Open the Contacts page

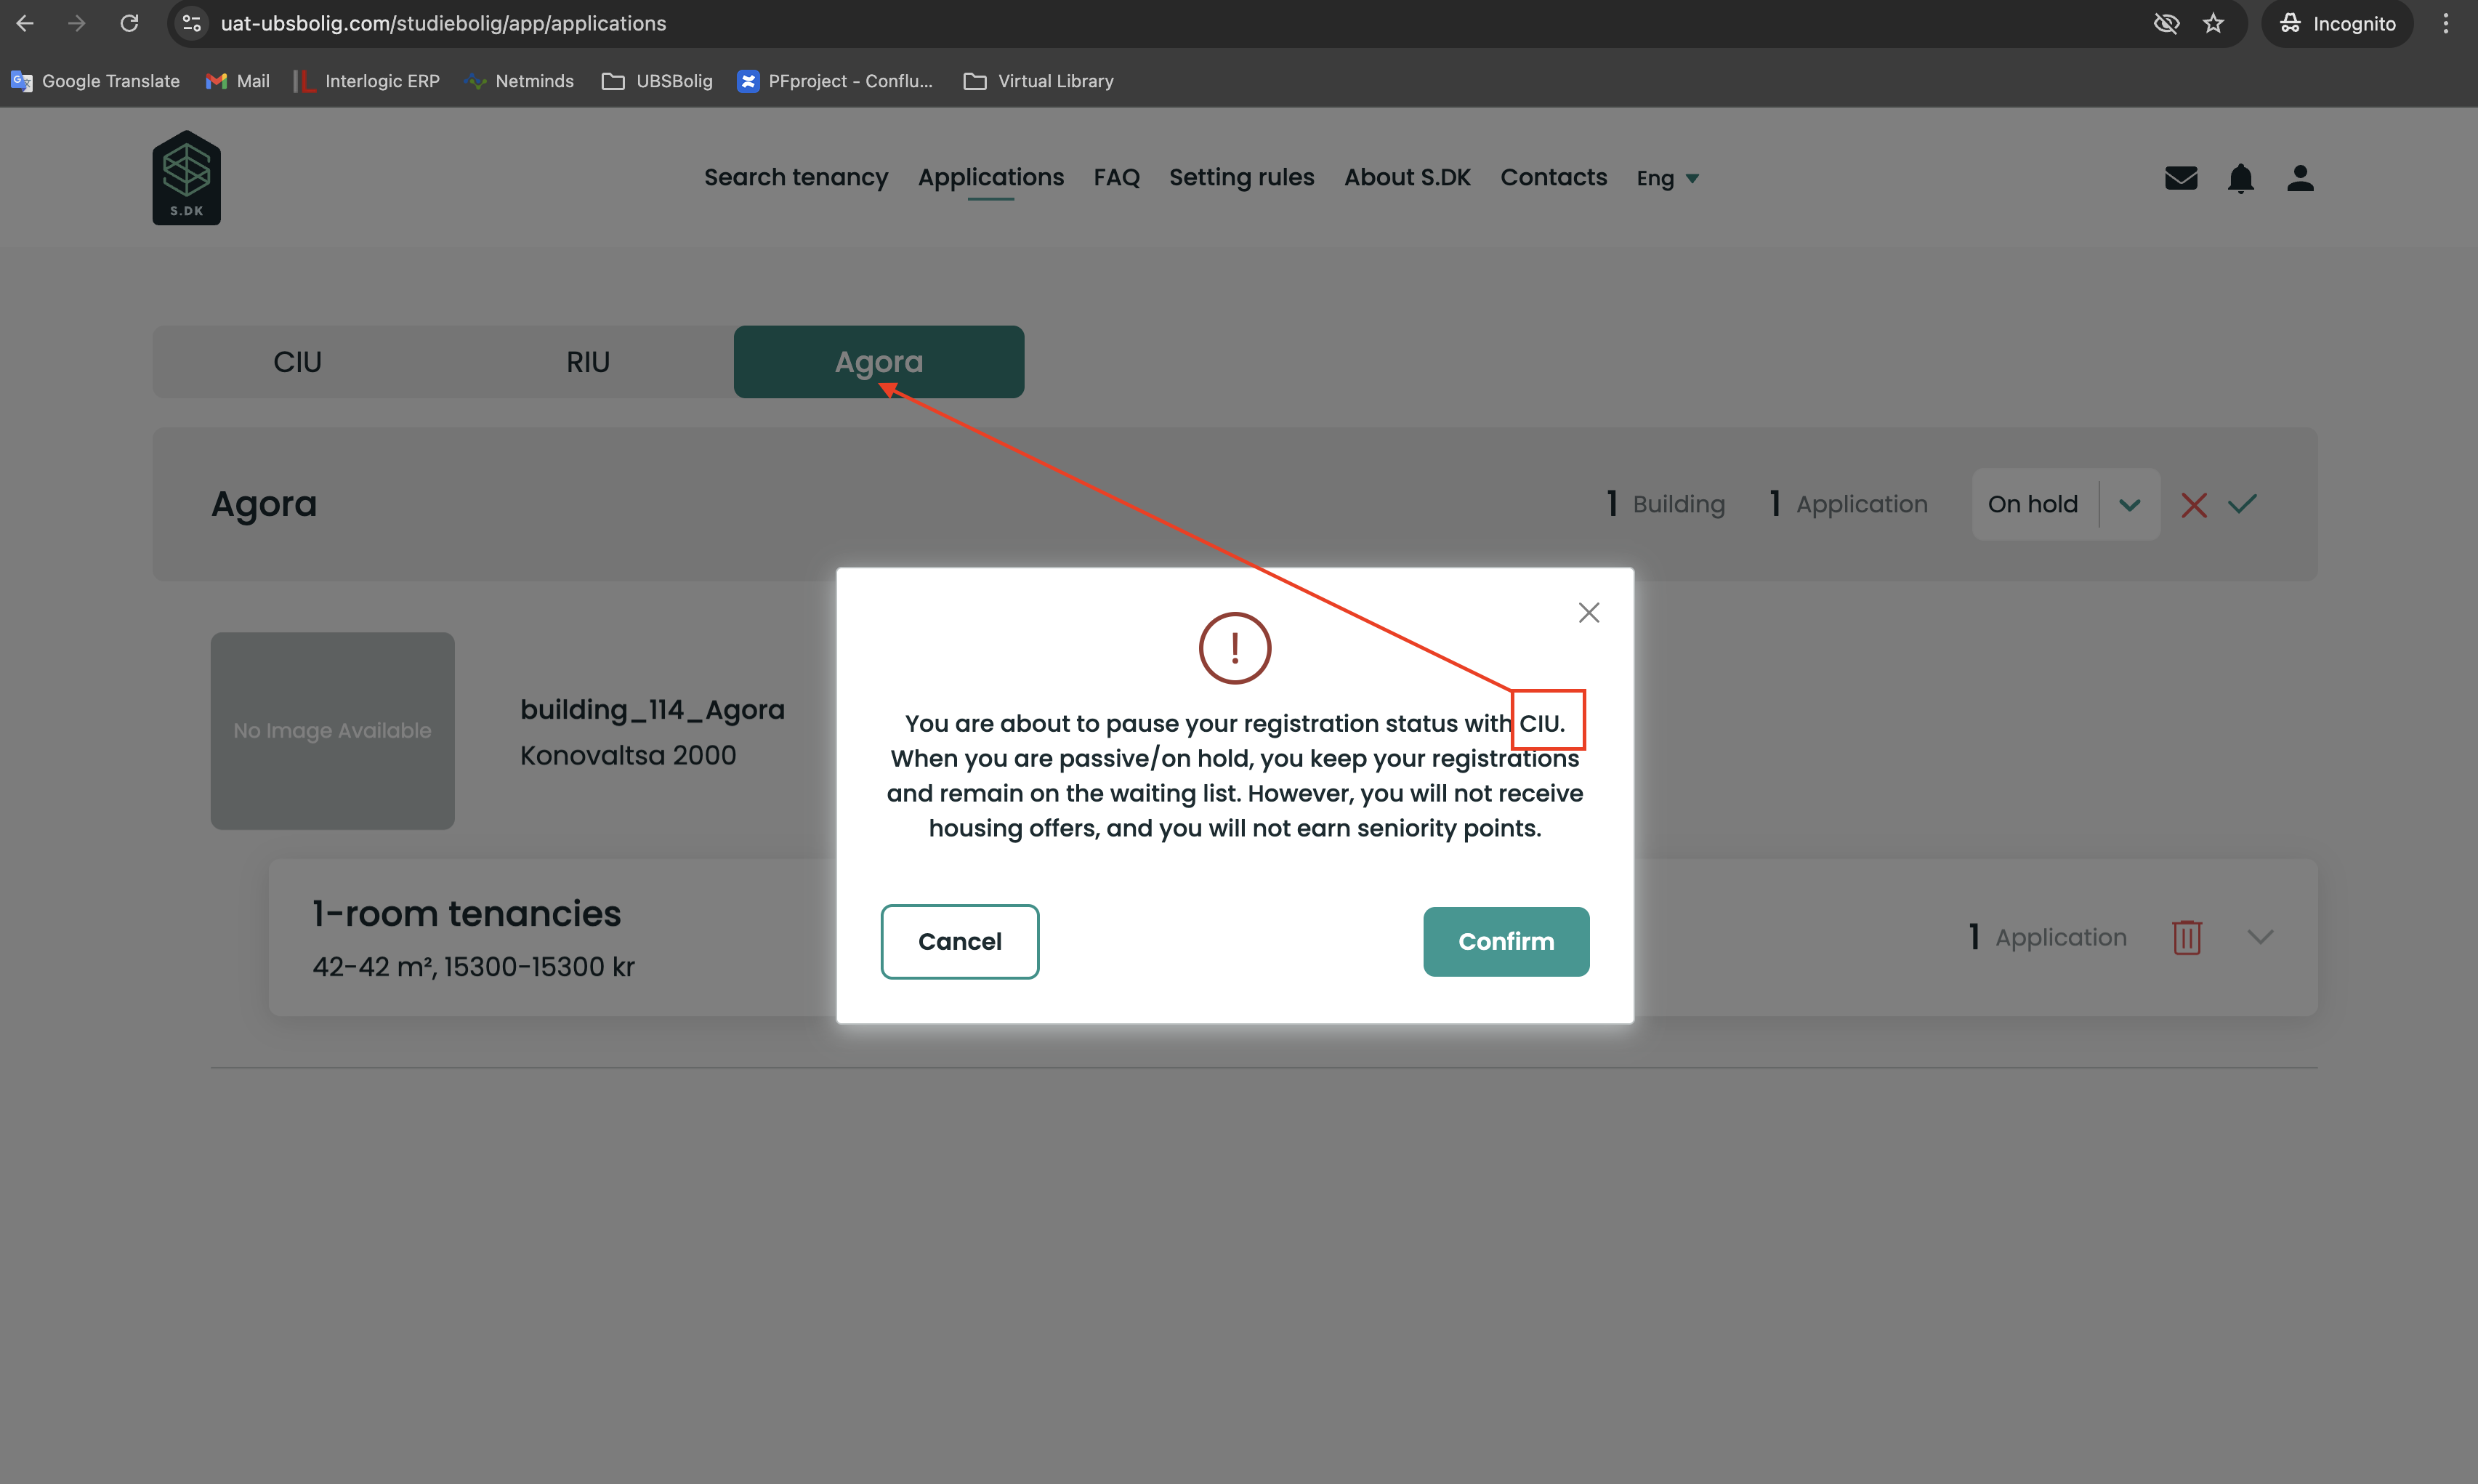(x=1554, y=177)
